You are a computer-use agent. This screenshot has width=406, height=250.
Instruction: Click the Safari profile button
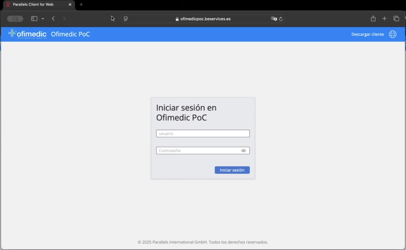[15, 19]
